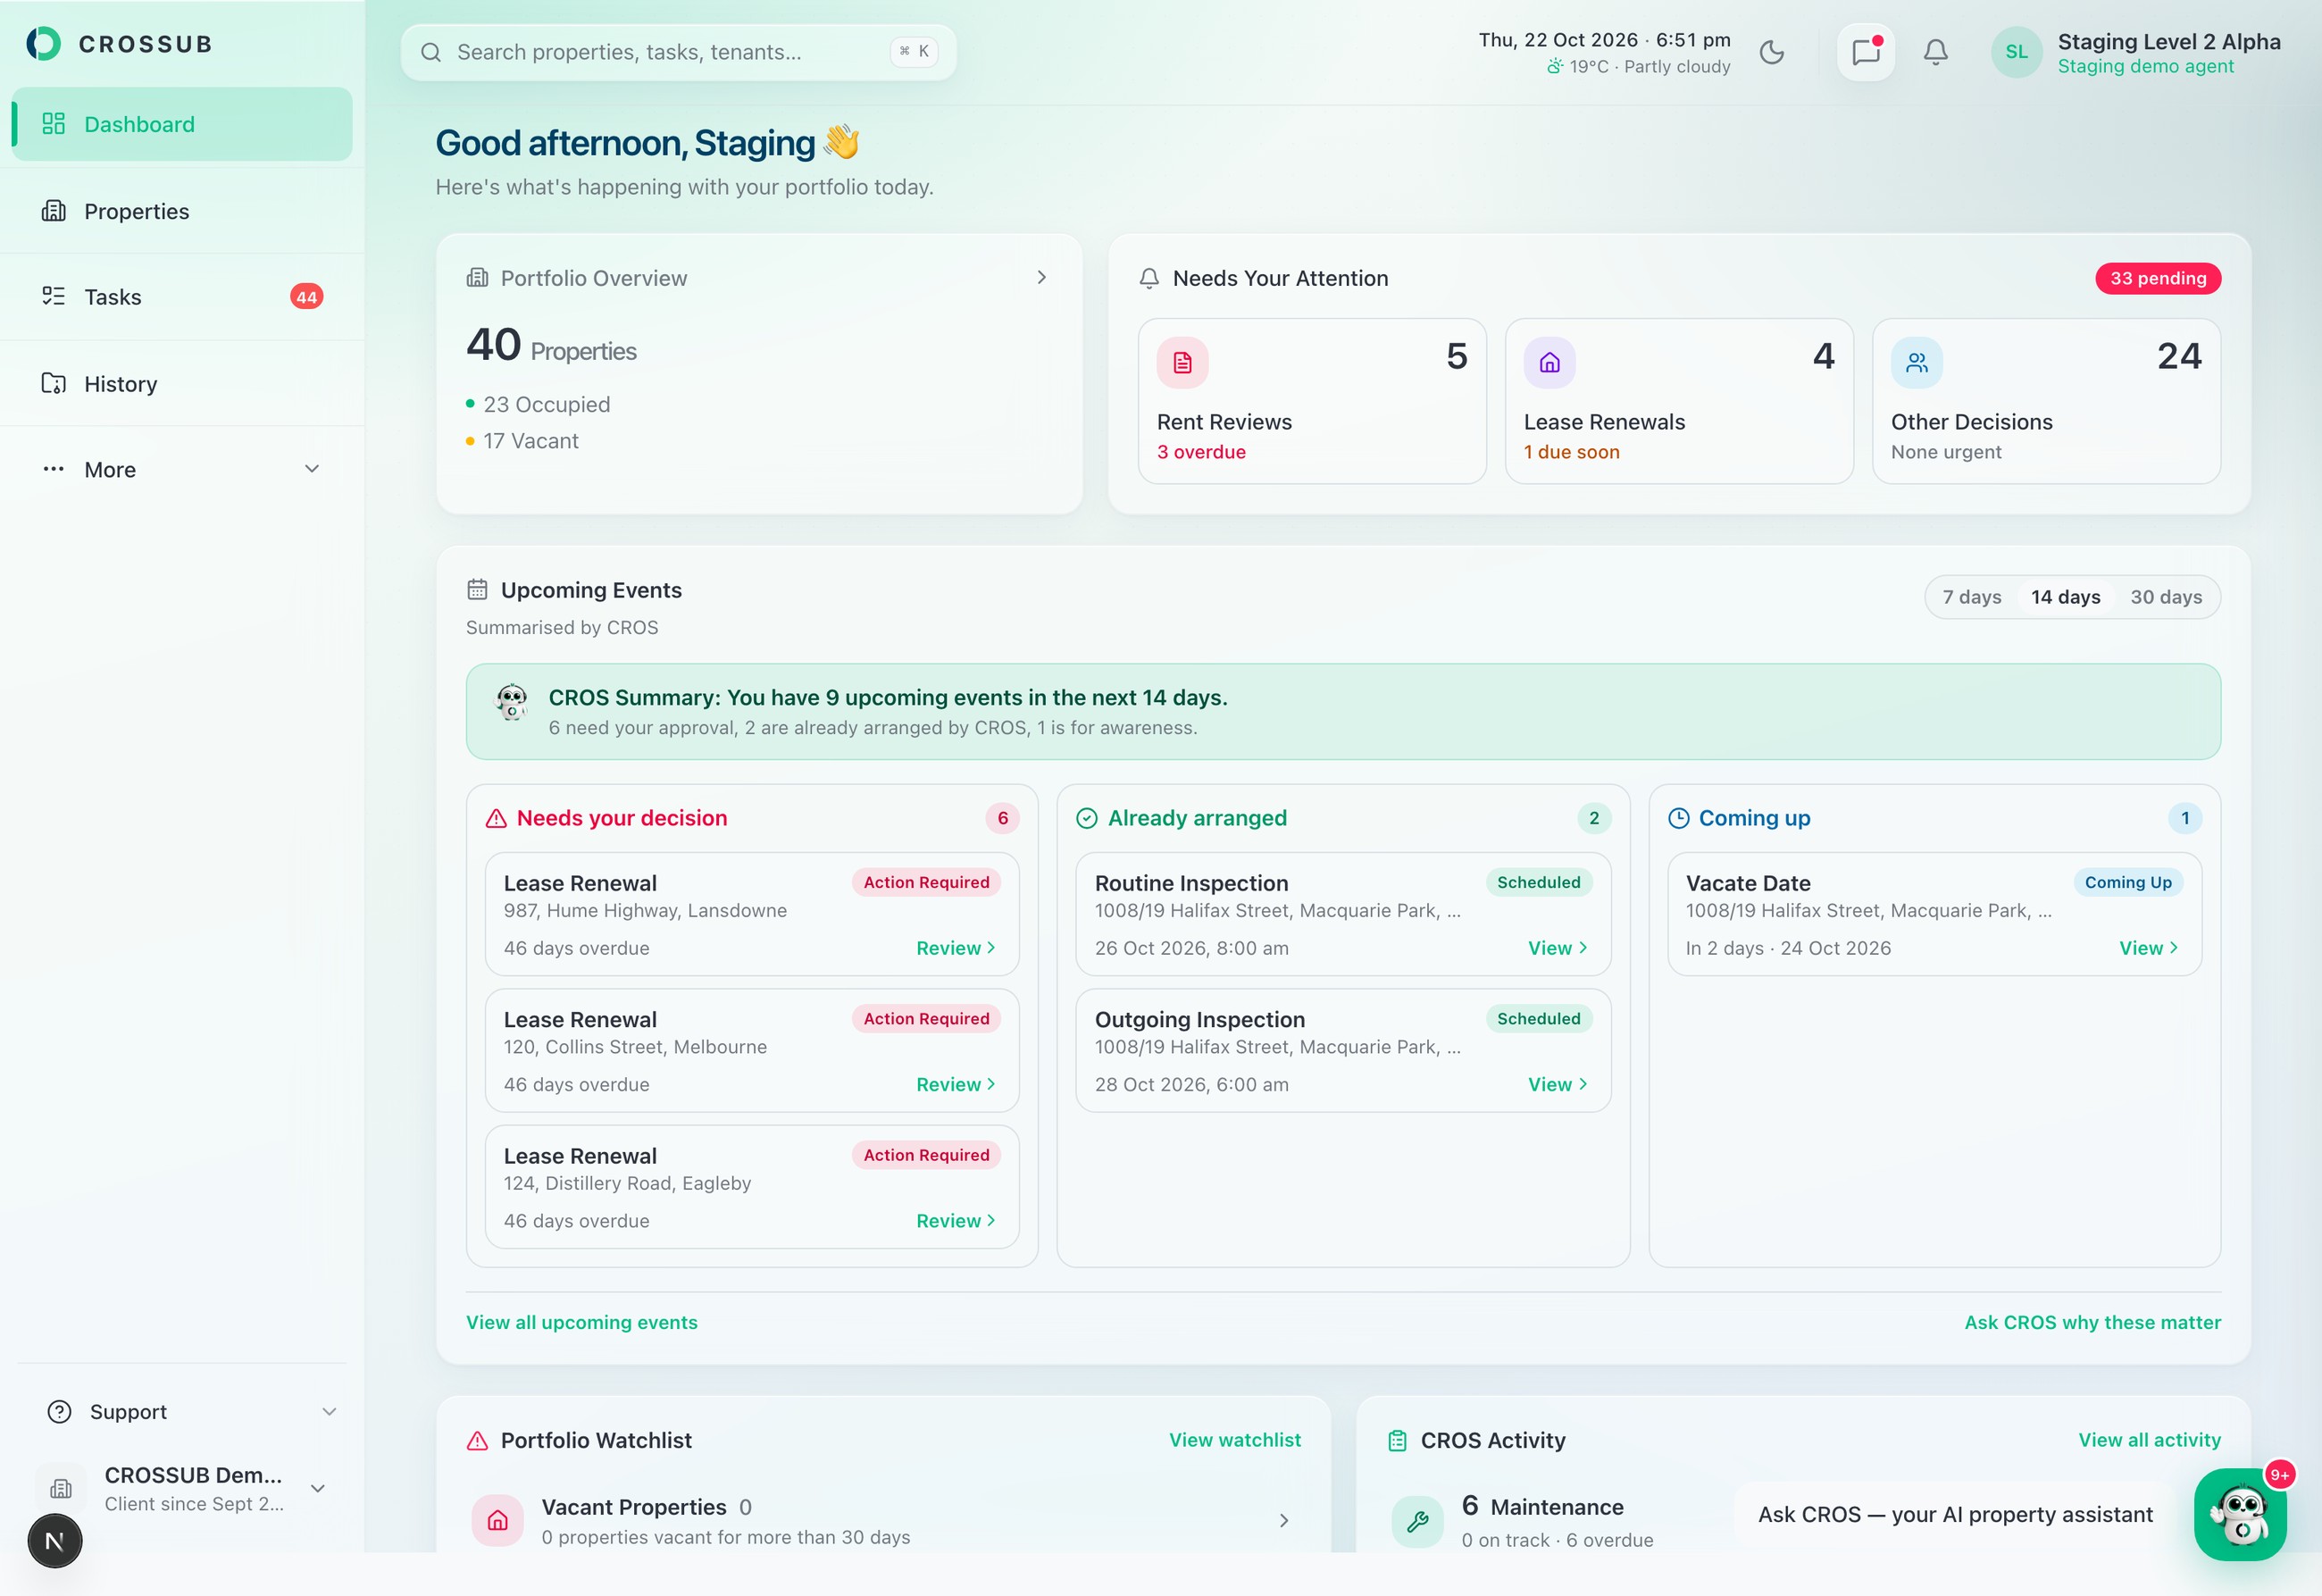Open Properties in the sidebar
The image size is (2322, 1596).
pos(182,211)
